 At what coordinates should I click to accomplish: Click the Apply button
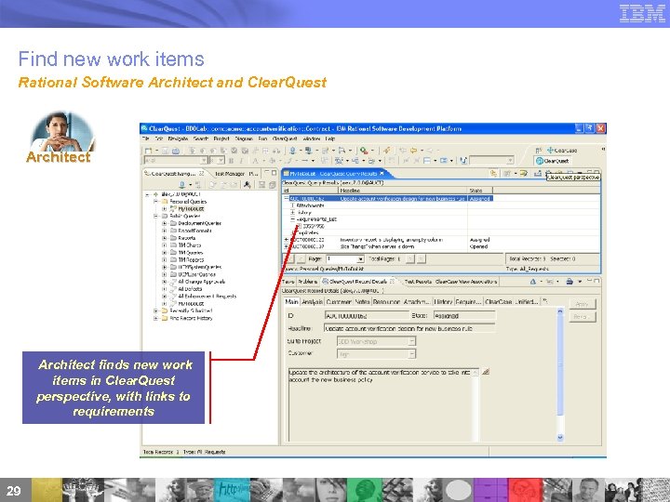click(582, 304)
